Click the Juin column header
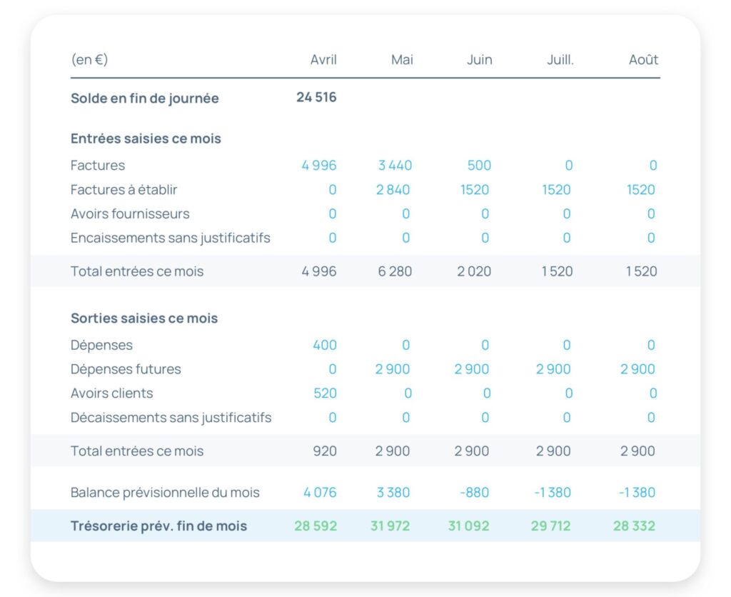The image size is (731, 597). tap(479, 60)
